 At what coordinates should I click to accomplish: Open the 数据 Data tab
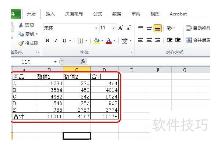tap(116, 14)
